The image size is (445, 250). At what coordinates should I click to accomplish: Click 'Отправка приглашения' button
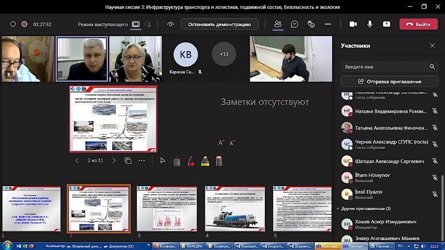389,82
